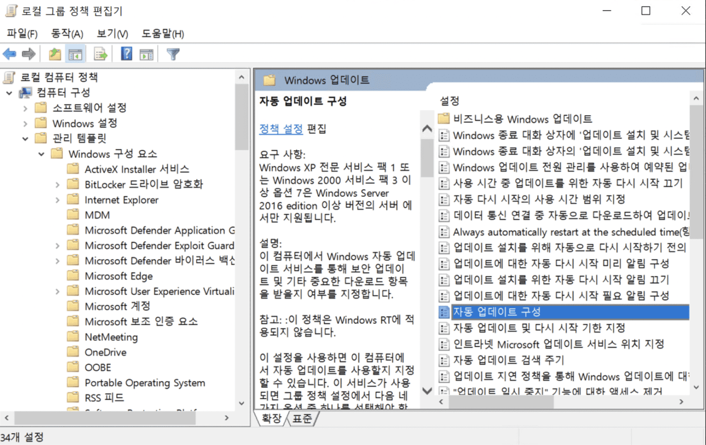The width and height of the screenshot is (706, 445).
Task: Open Help with the question mark icon
Action: point(127,54)
